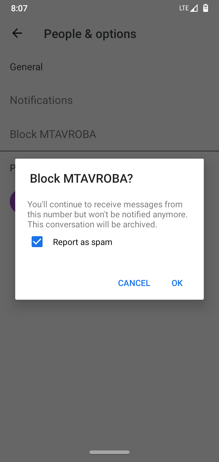Select the Block MTAVROBA list item
This screenshot has width=219, height=462.
[53, 134]
